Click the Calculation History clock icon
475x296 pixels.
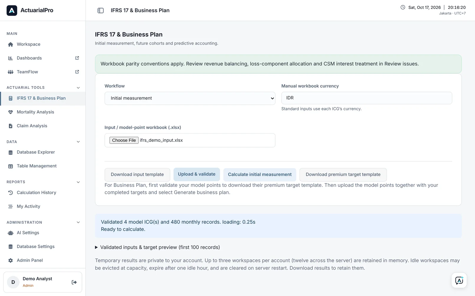[11, 193]
